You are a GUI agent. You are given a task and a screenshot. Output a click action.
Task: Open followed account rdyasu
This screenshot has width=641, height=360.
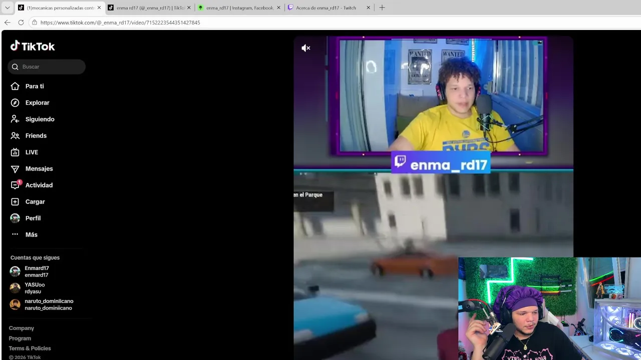pos(35,288)
